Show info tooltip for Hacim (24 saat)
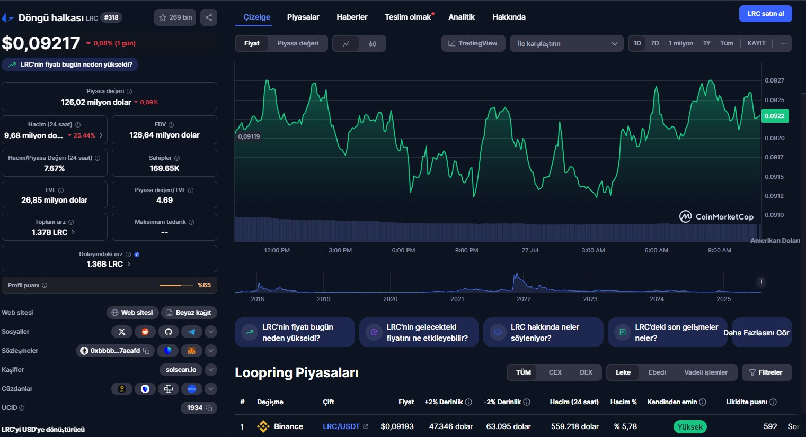 point(78,125)
